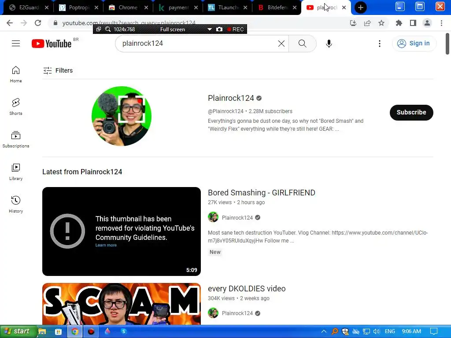451x338 pixels.
Task: Open Shorts in the sidebar
Action: click(16, 107)
